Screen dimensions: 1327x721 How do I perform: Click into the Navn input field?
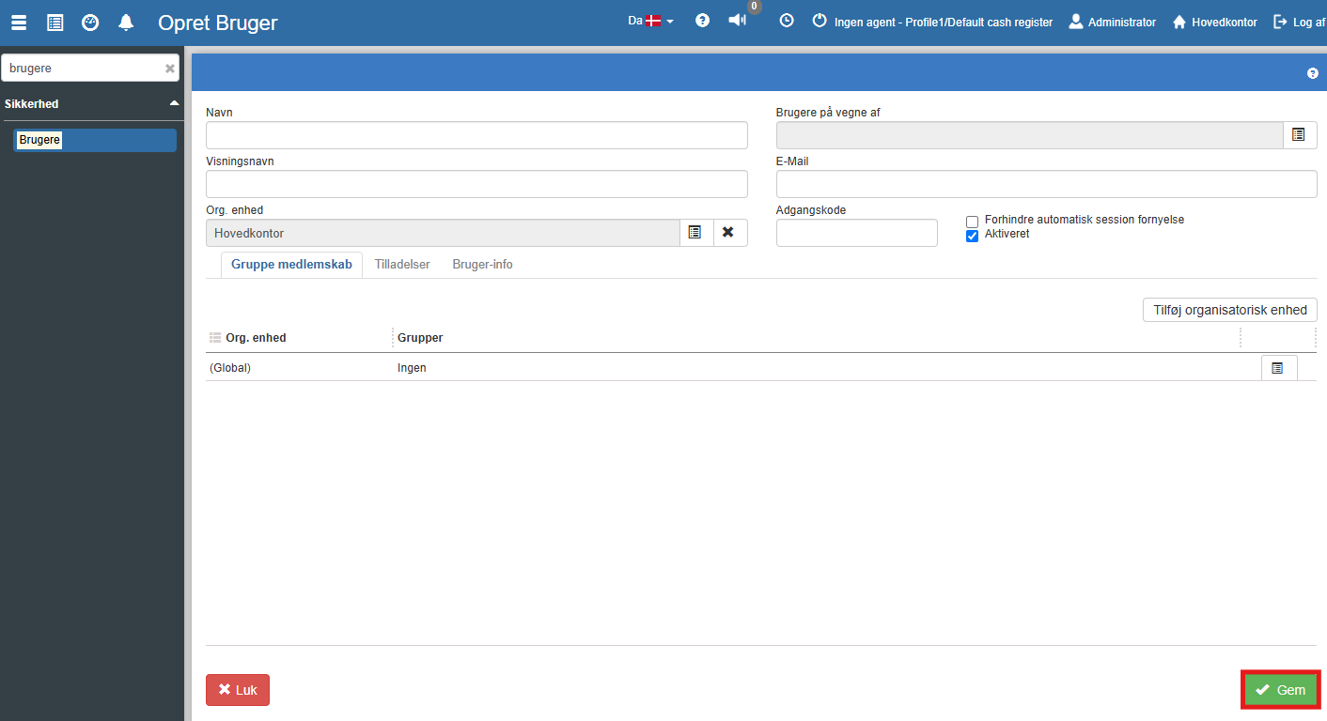(476, 135)
